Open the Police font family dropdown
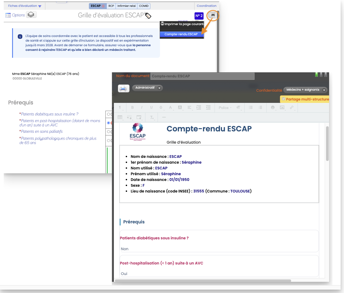The image size is (344, 293). pos(225,108)
